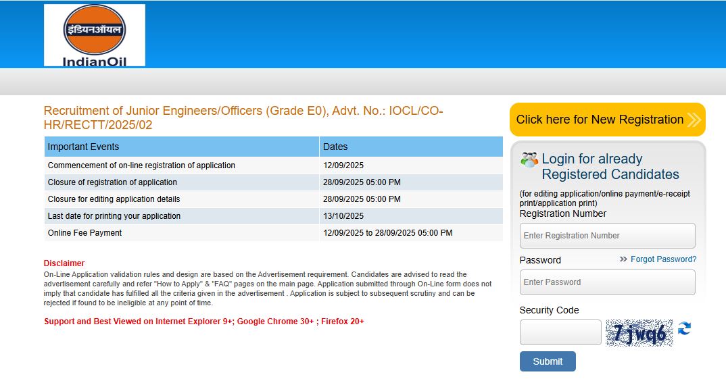Select the Online Fee Payment row
Screen dimensions: 726x385
click(273, 233)
